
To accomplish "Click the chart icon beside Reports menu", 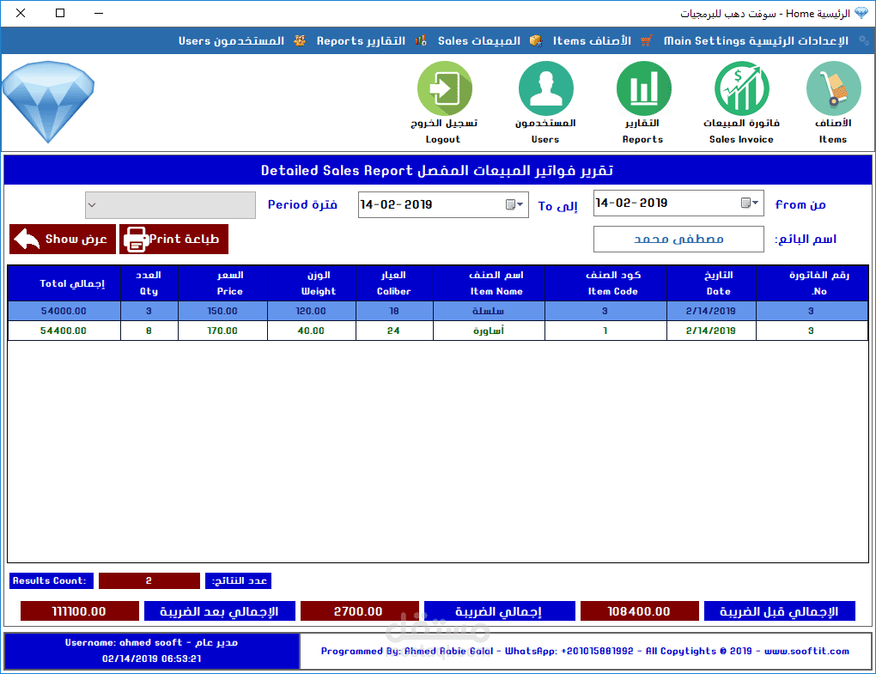I will 421,40.
